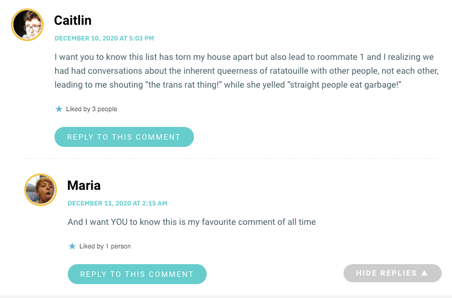Screen dimensions: 452x298
Task: Show the 3 people who liked Caitlin's comment
Action: pos(104,109)
